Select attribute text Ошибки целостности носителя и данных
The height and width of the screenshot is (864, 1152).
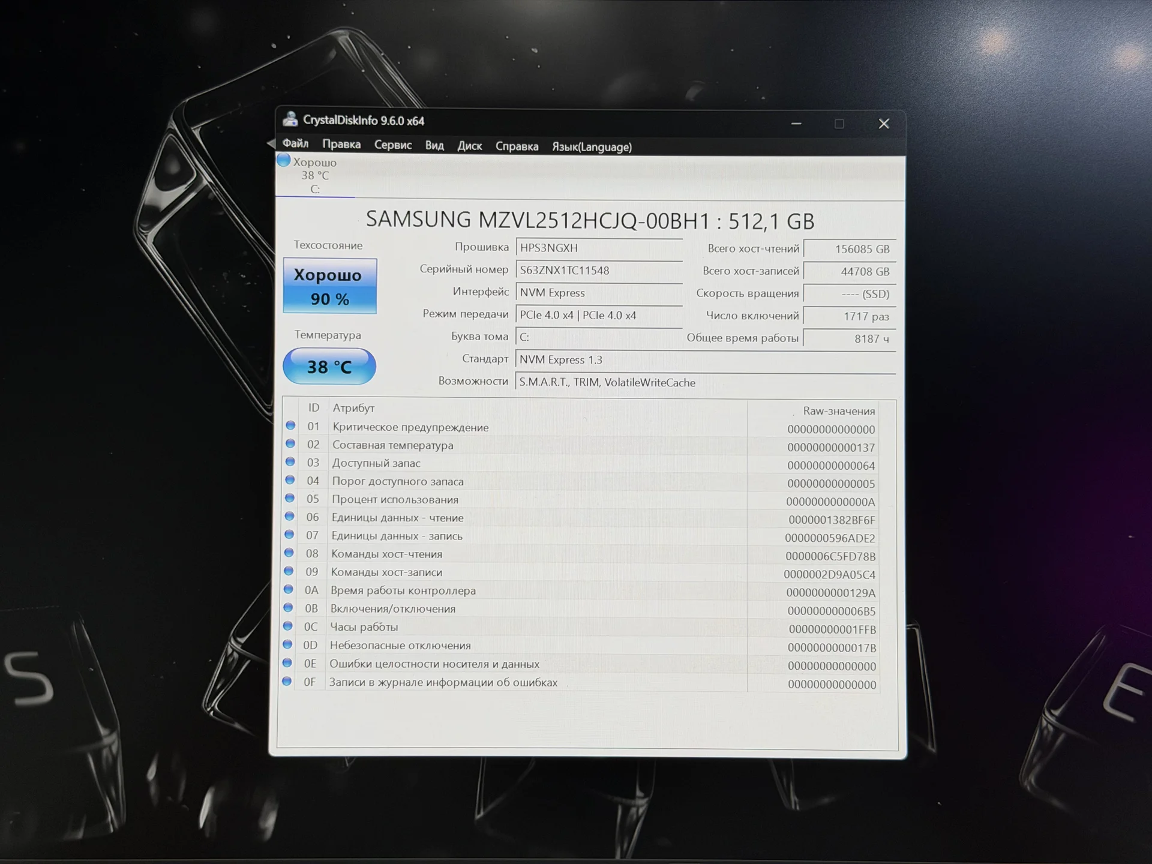(434, 664)
